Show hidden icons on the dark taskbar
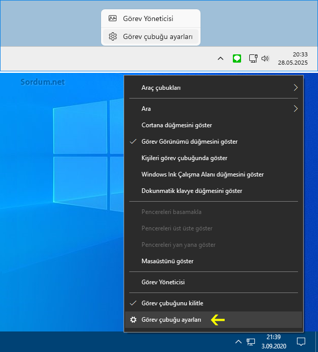The image size is (318, 352). coord(239,342)
